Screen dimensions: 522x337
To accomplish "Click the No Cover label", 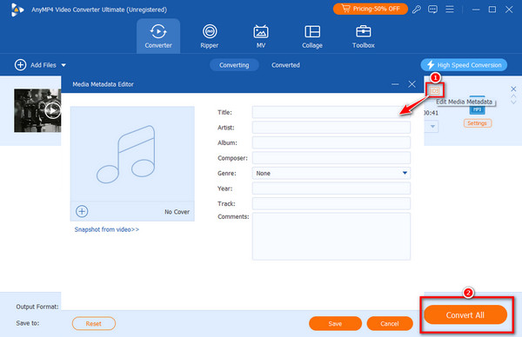I will [177, 212].
